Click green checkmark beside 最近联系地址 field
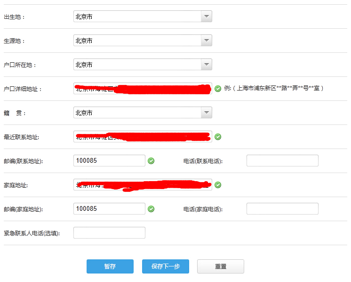The width and height of the screenshot is (351, 282). pyautogui.click(x=218, y=137)
